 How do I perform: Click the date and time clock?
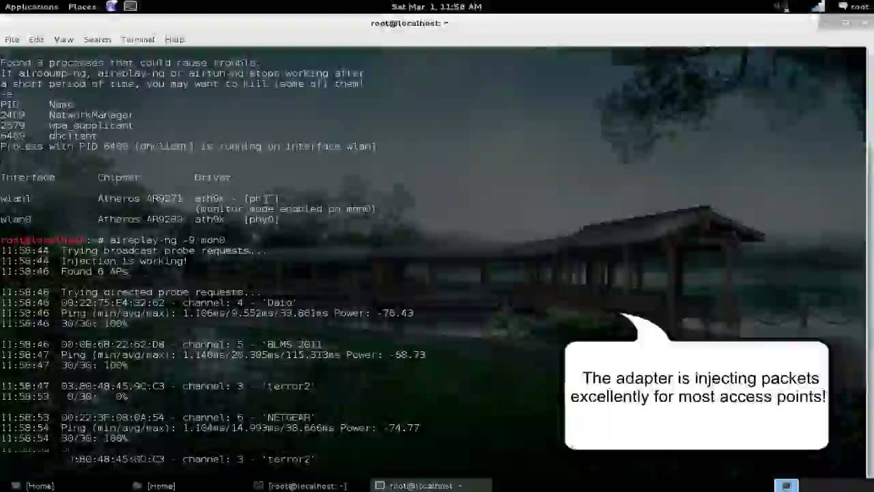point(436,7)
